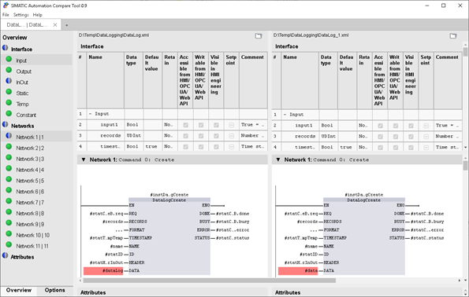Click the horizontal scrollbar below network view
Screen dimensions: 469x297
pos(210,280)
